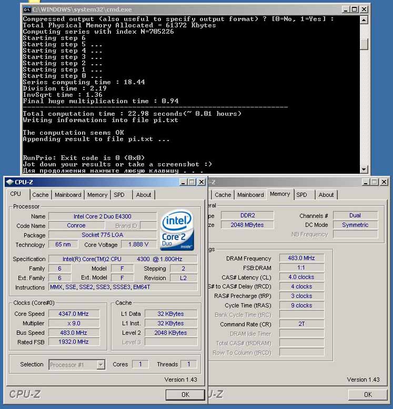The image size is (393, 409).
Task: Click the L1 Data 32 KBytes value
Action: (171, 314)
